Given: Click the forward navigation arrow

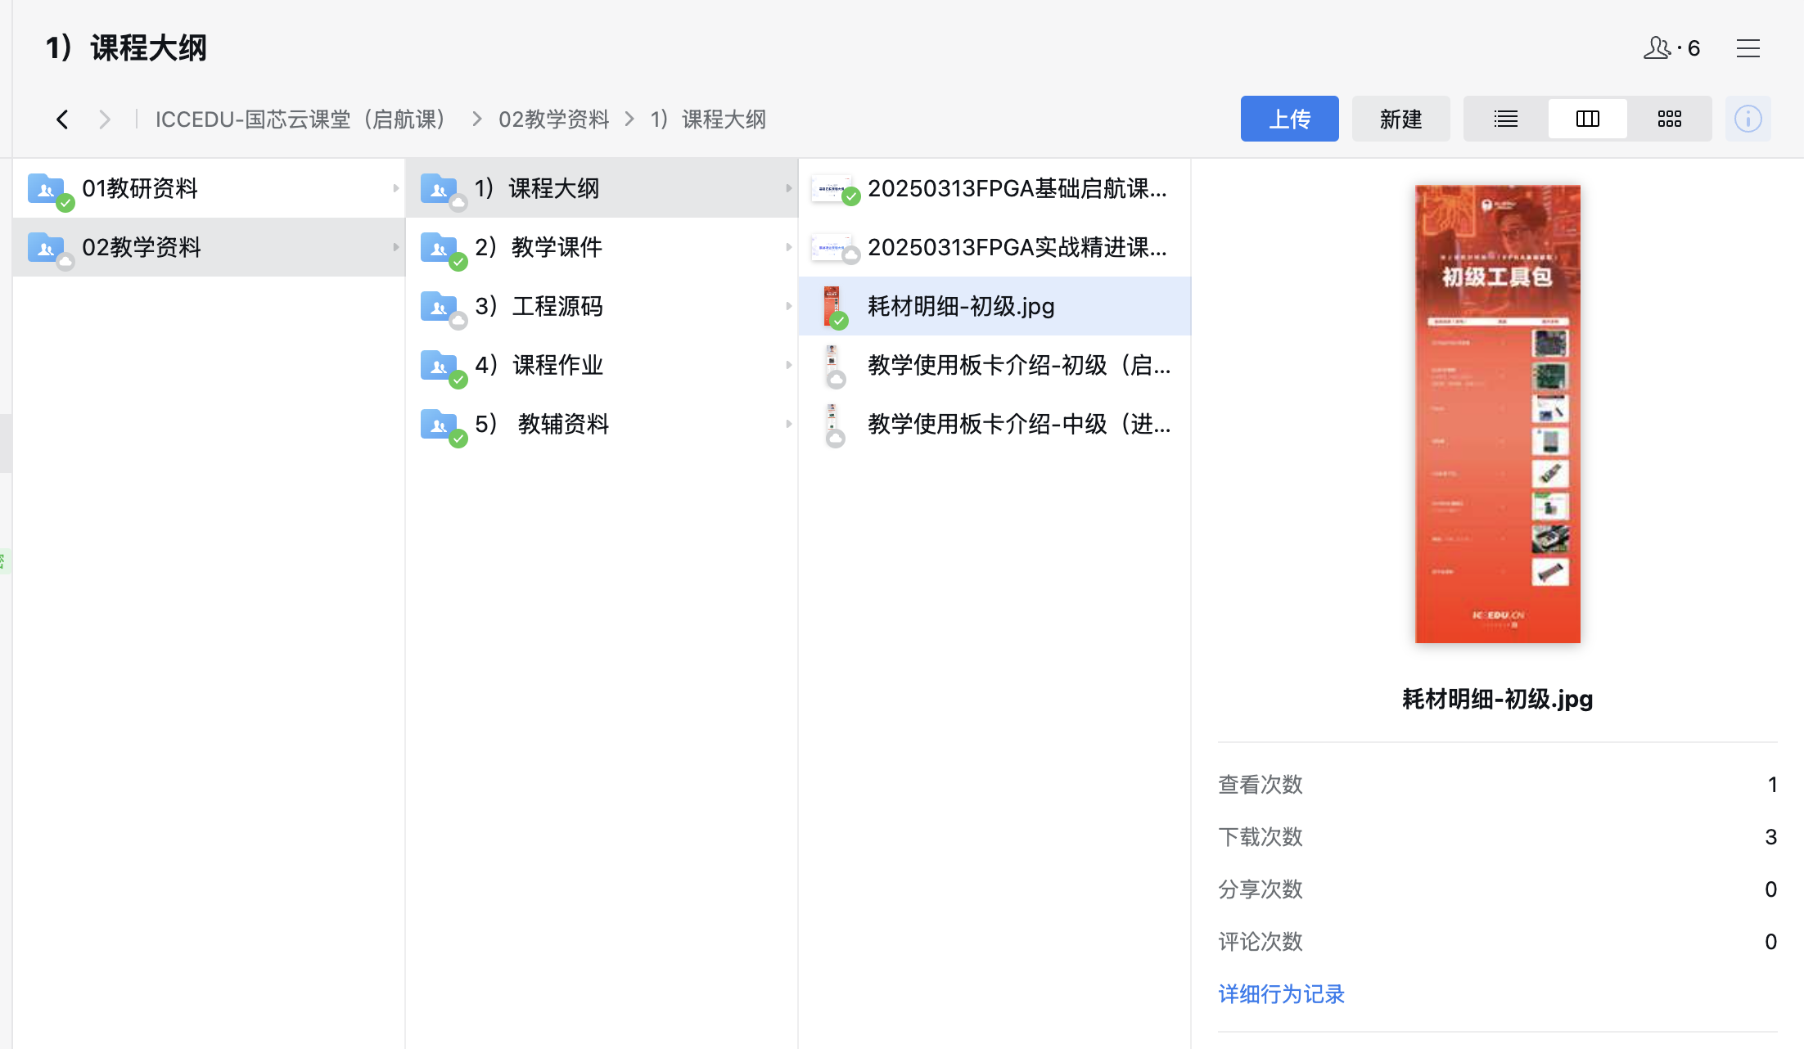Looking at the screenshot, I should [105, 119].
